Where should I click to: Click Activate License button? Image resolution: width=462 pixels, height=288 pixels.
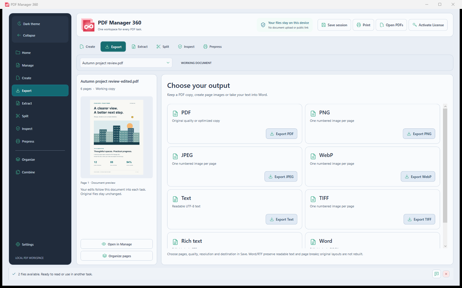[428, 25]
